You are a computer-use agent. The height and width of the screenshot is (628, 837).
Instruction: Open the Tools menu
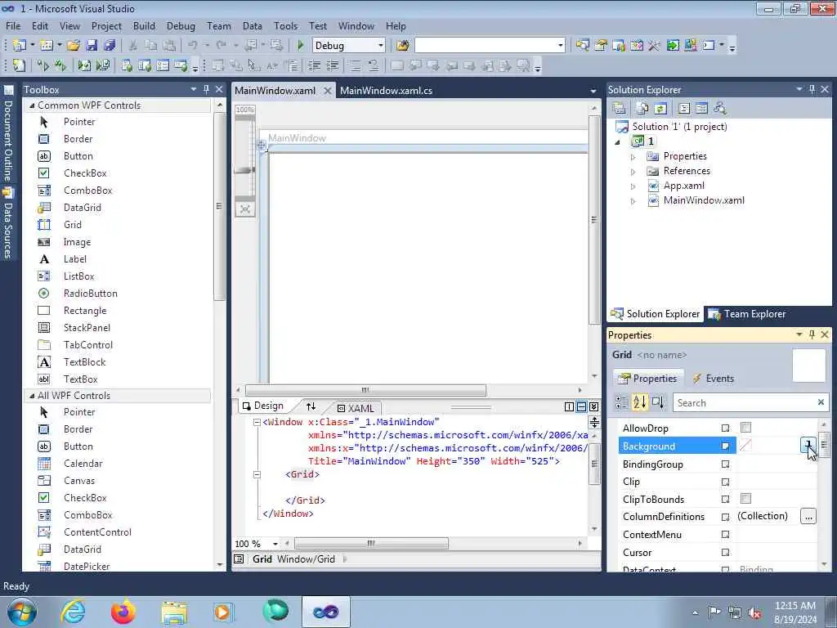[x=285, y=25]
